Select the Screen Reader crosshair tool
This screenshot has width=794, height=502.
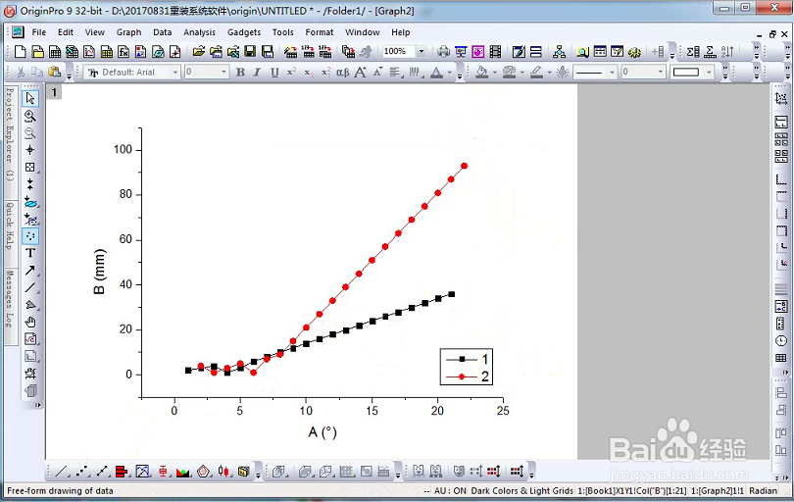pos(30,150)
